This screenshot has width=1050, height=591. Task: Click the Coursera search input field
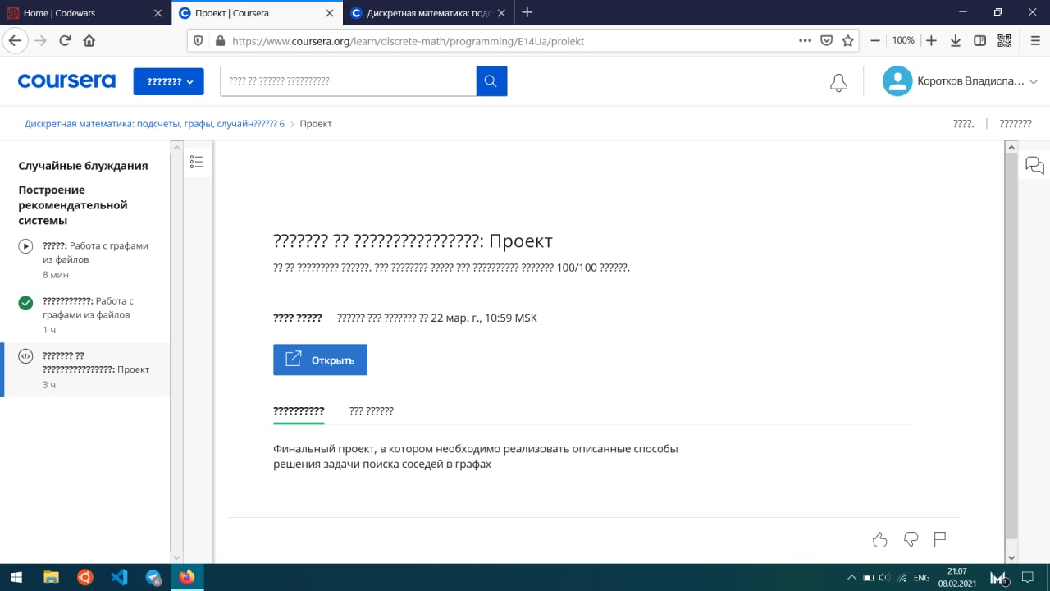349,80
